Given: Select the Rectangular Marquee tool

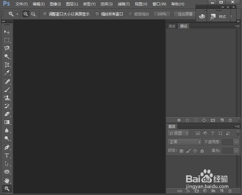Looking at the screenshot, I should [7, 40].
